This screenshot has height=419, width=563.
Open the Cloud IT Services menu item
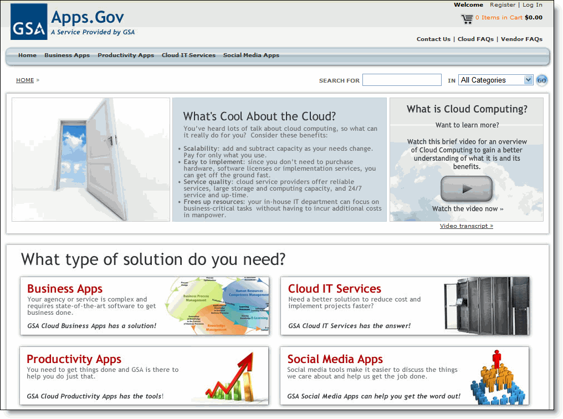tap(188, 55)
